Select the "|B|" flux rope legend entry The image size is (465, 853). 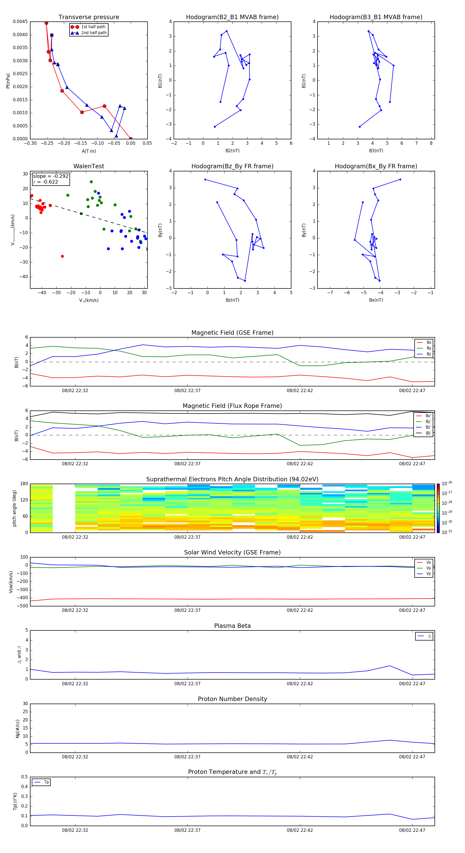click(423, 433)
